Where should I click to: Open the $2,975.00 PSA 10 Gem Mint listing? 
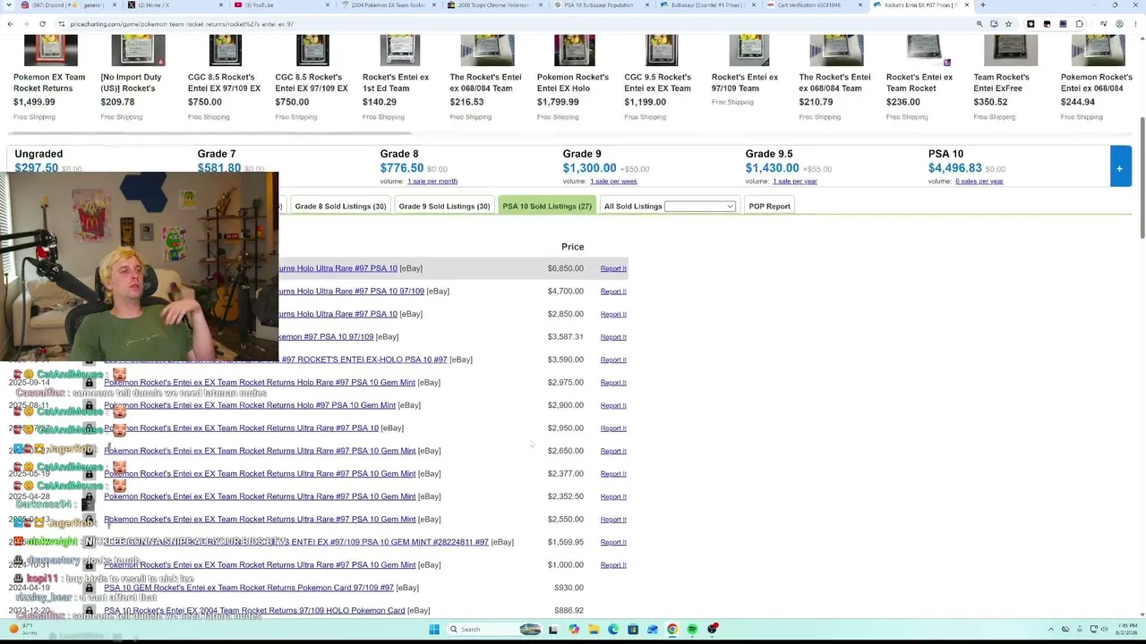[x=260, y=383]
